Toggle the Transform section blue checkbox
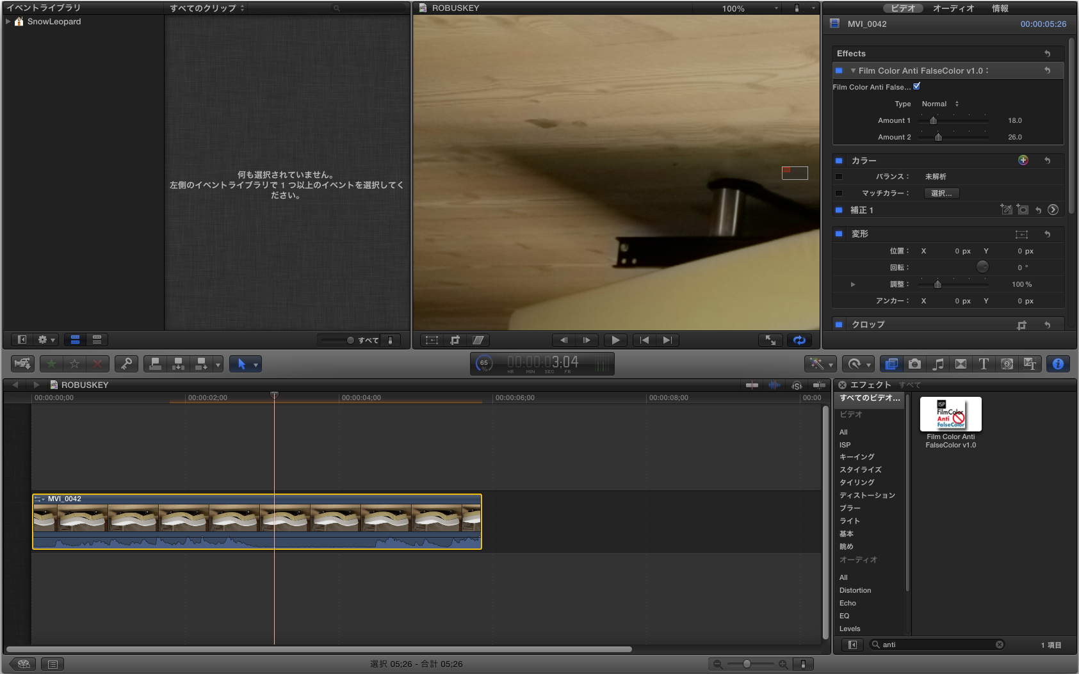 pos(839,234)
